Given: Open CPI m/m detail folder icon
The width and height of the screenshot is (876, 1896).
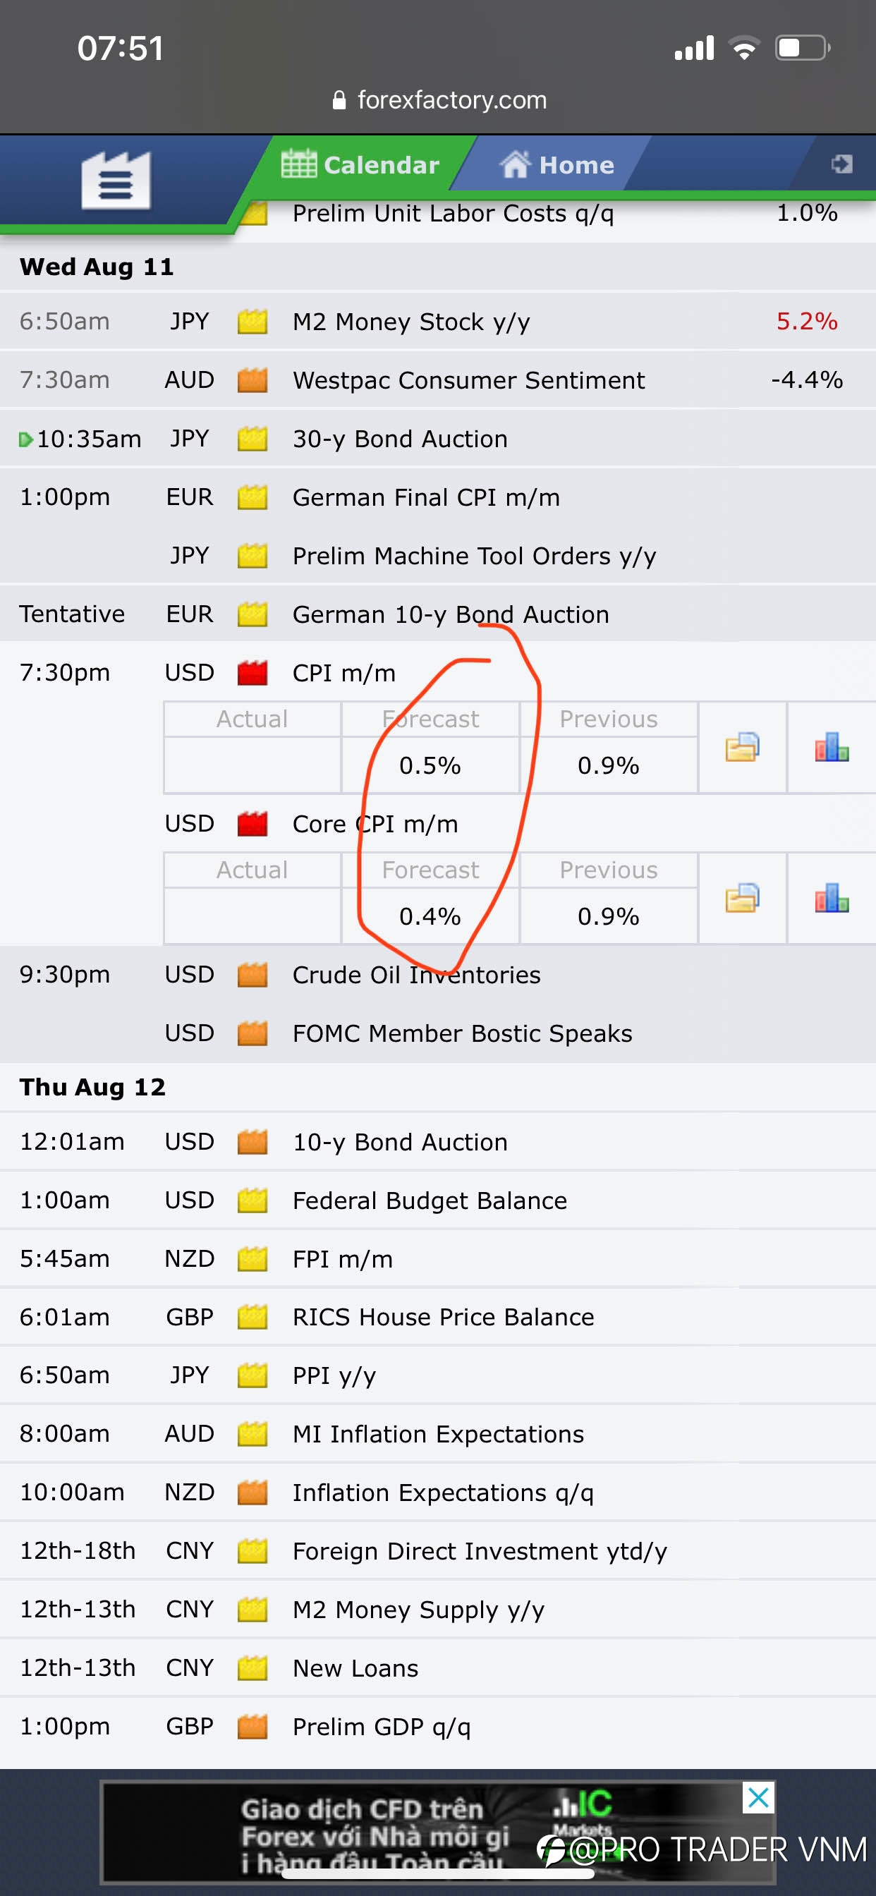Looking at the screenshot, I should [741, 747].
